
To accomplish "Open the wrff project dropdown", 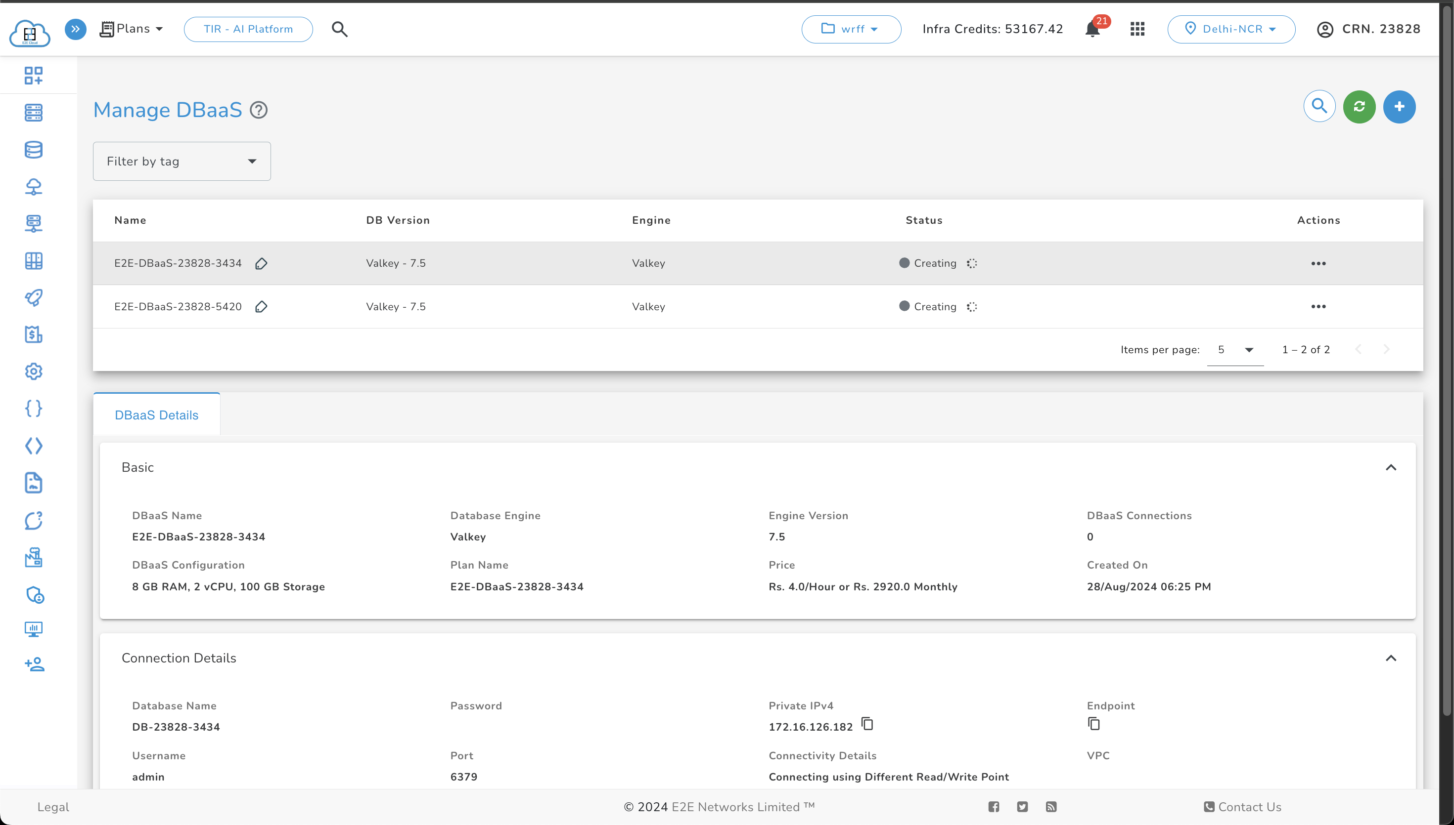I will pyautogui.click(x=851, y=29).
